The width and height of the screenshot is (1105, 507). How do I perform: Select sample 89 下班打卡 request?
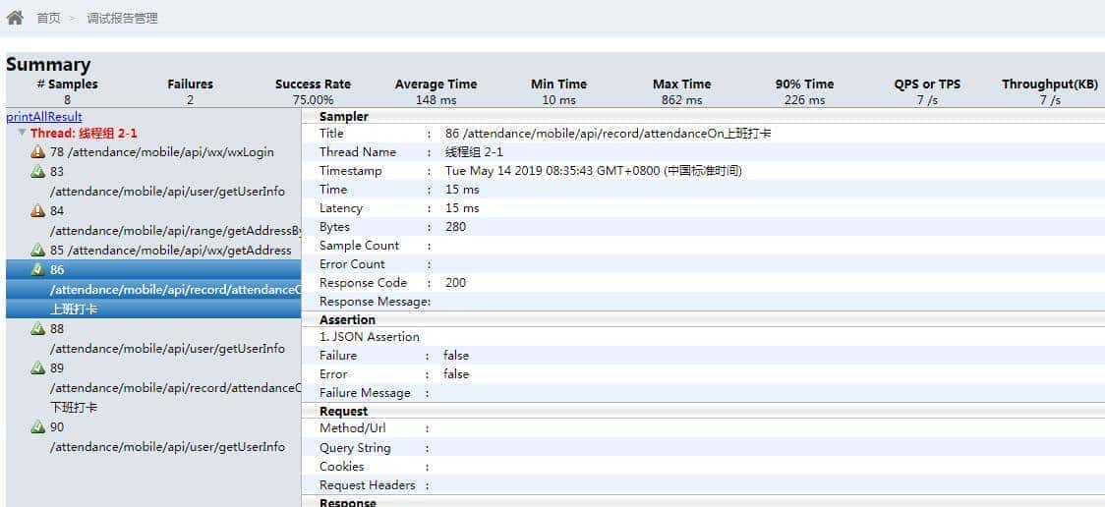click(x=174, y=388)
